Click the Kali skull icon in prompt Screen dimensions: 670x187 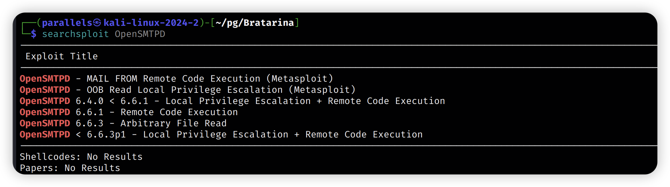[97, 23]
